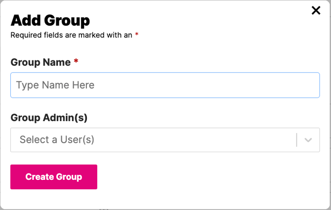This screenshot has width=331, height=210.
Task: Submit the form with the pink button
Action: (54, 177)
